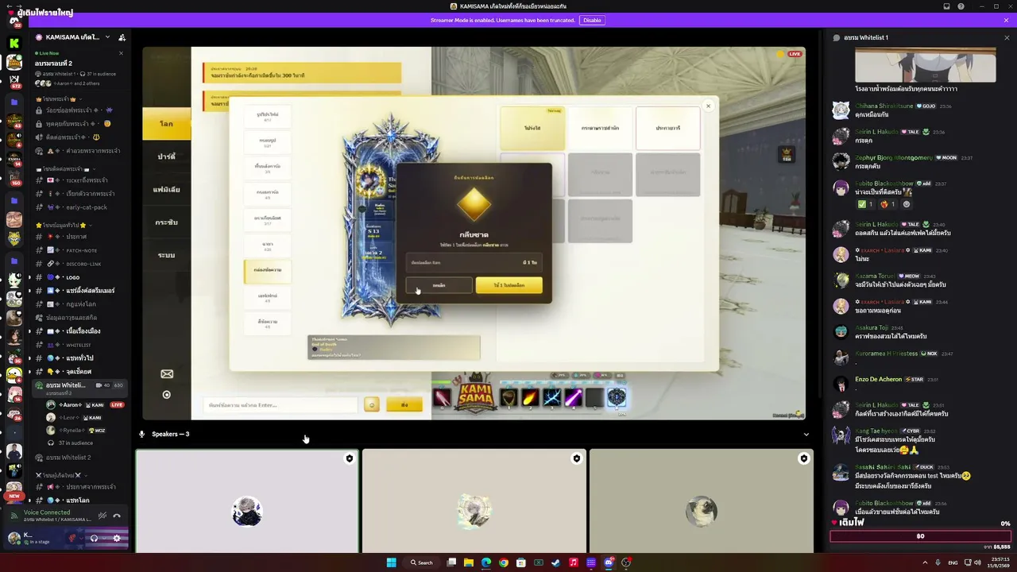Close the game menu window with X
This screenshot has height=572, width=1017.
click(x=708, y=106)
